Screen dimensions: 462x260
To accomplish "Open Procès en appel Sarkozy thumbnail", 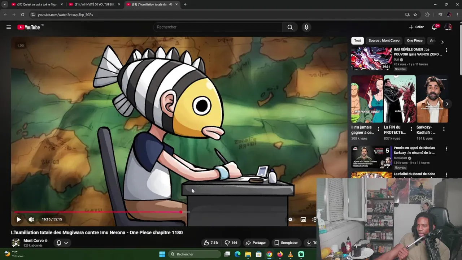I will click(371, 157).
